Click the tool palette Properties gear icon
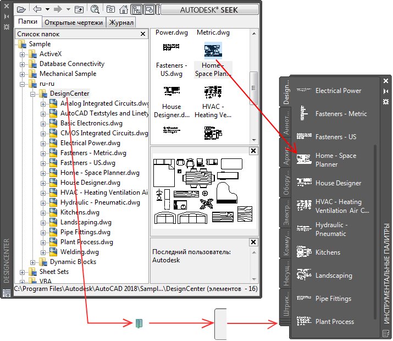Image resolution: width=393 pixels, height=341 pixels. coord(386,102)
